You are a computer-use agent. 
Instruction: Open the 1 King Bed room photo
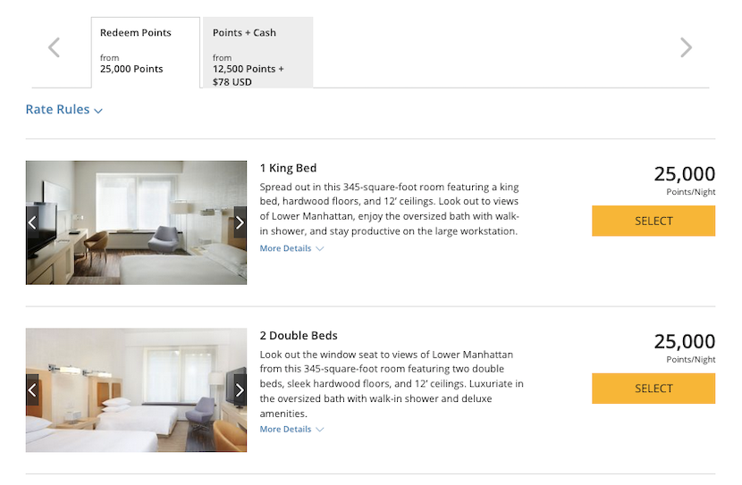point(136,222)
